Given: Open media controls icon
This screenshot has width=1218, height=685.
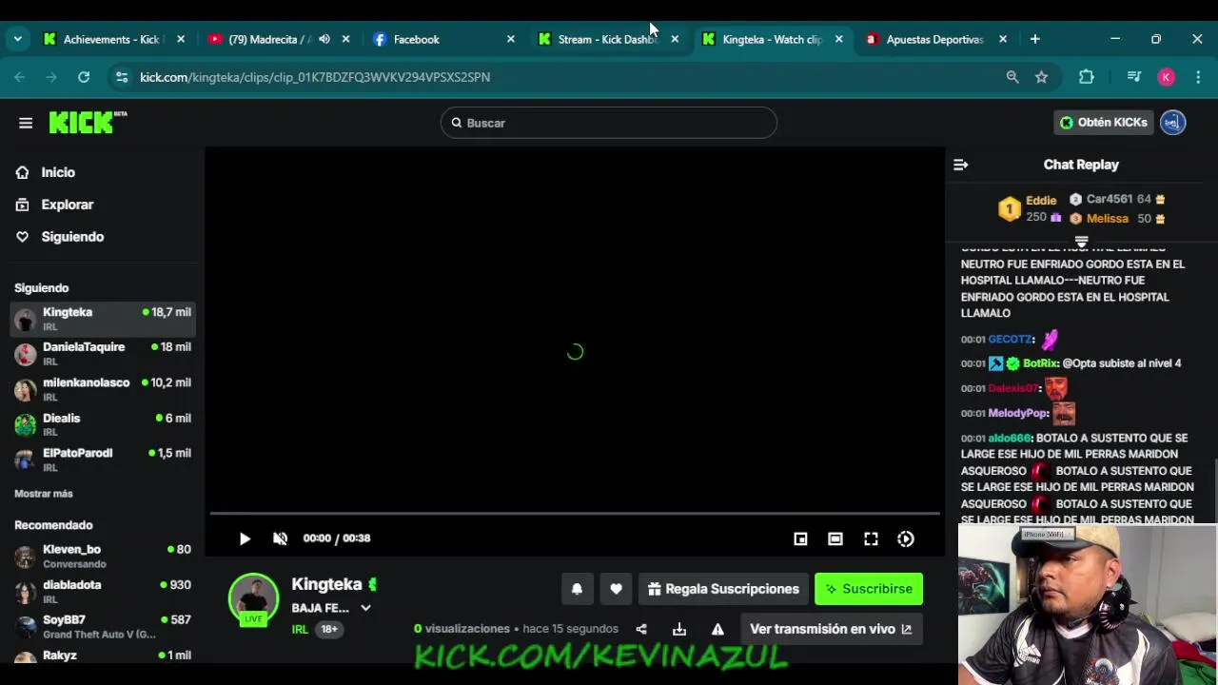Looking at the screenshot, I should [x=1133, y=77].
